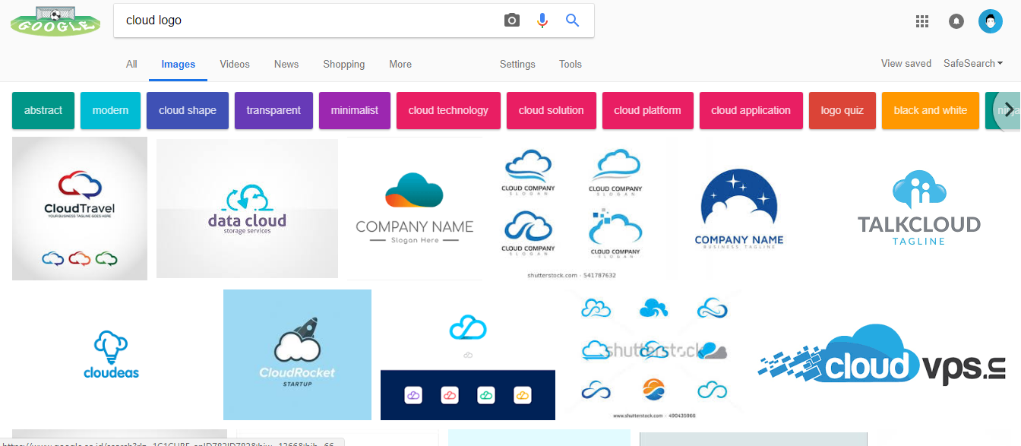This screenshot has width=1021, height=446.
Task: Expand the More menu
Action: (400, 65)
